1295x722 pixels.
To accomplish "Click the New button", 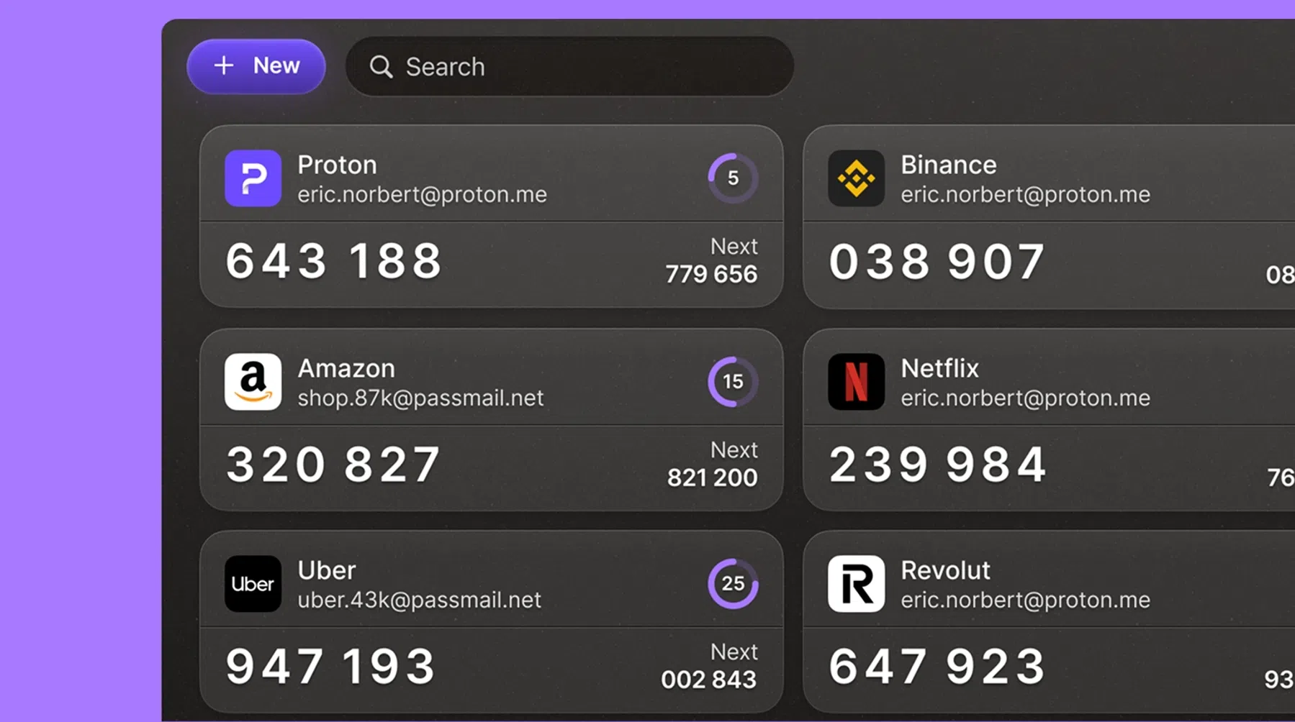I will tap(256, 66).
